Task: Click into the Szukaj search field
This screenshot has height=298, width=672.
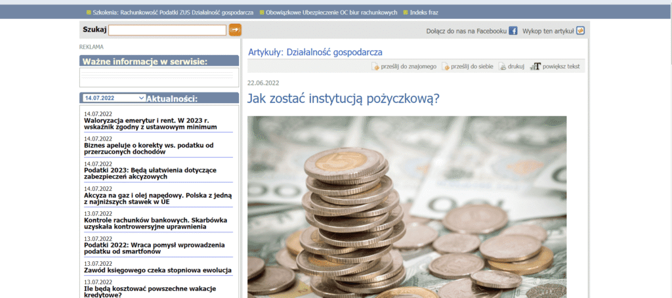Action: coord(167,30)
